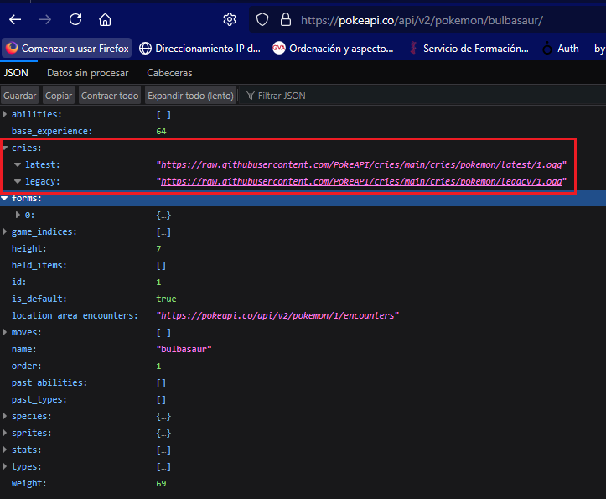Collapse the legacy entry arrow
606x499 pixels.
[18, 181]
